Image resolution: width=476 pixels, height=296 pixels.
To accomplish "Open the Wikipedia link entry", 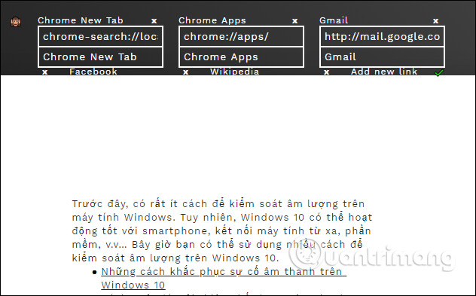I will [x=235, y=72].
